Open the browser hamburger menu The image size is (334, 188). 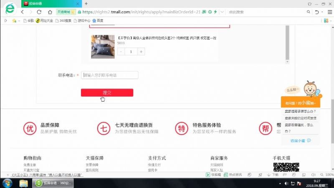pos(330,12)
